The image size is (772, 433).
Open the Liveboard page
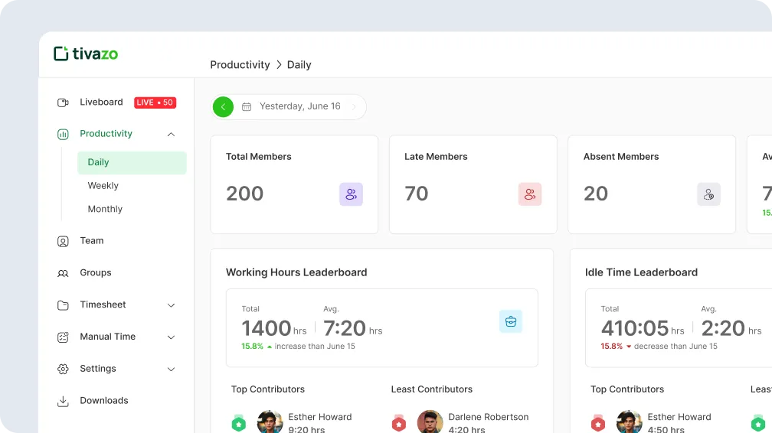101,103
